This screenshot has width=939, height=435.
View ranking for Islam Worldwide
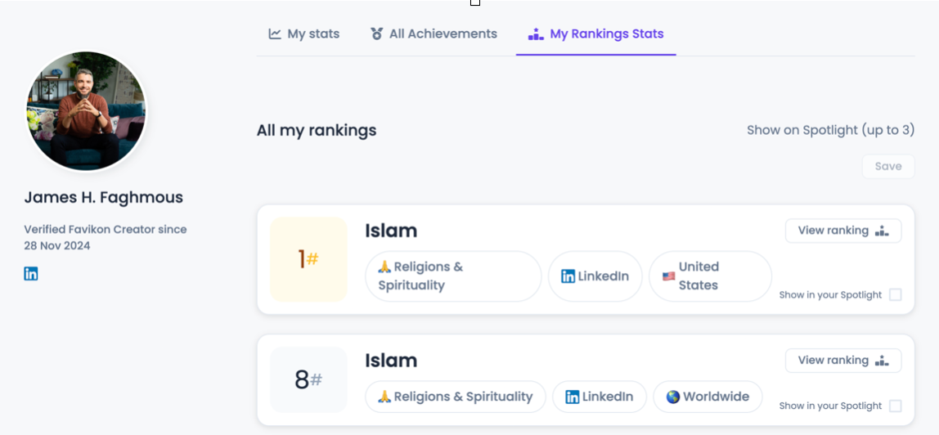pyautogui.click(x=842, y=361)
